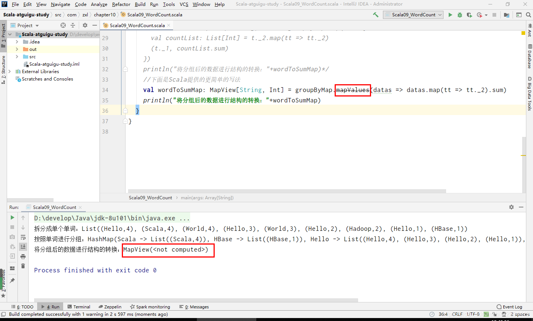Open the Refactor menu
The height and width of the screenshot is (321, 533).
click(121, 4)
